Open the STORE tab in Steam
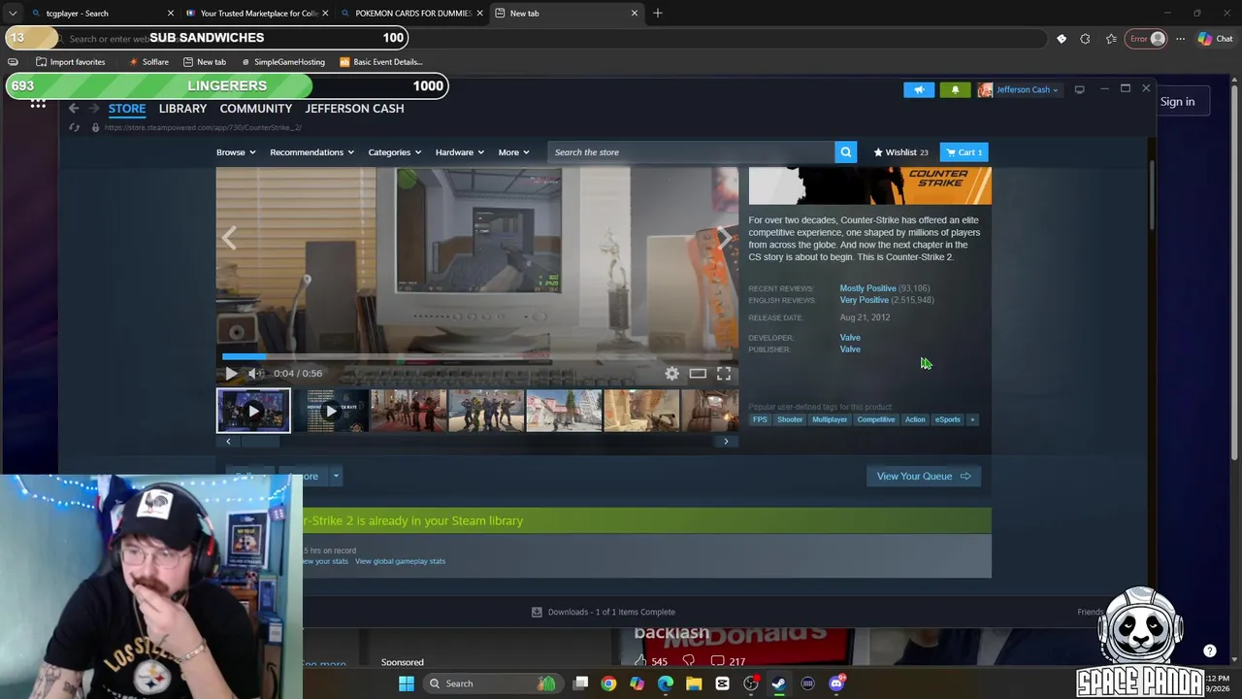Image resolution: width=1242 pixels, height=699 pixels. pyautogui.click(x=127, y=109)
